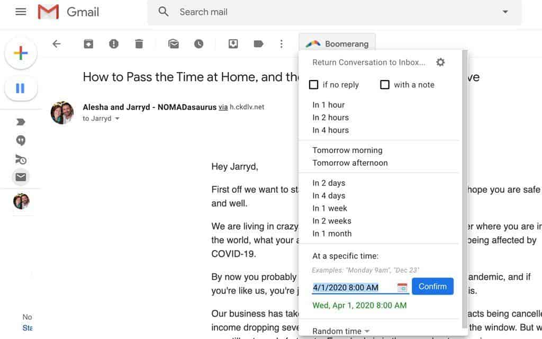
Task: Apply a label to the email
Action: (259, 43)
